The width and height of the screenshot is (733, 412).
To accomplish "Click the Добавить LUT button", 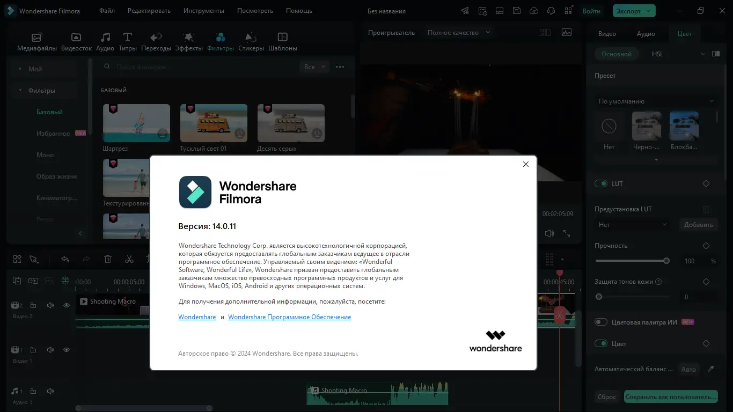I will coord(699,225).
